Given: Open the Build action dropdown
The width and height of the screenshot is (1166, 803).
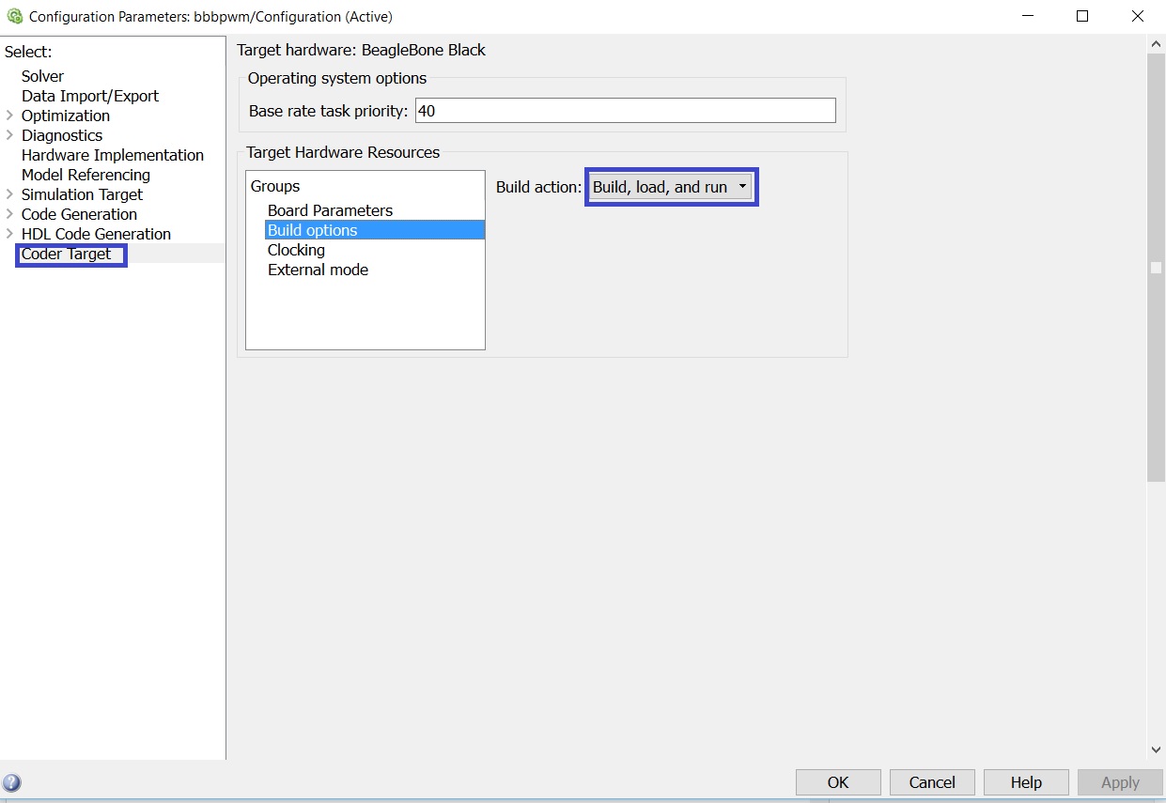Looking at the screenshot, I should pyautogui.click(x=671, y=187).
